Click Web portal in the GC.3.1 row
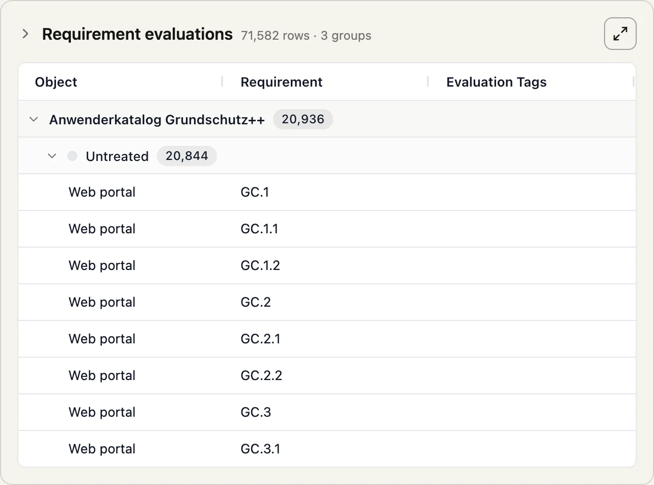Viewport: 654px width, 485px height. point(102,449)
